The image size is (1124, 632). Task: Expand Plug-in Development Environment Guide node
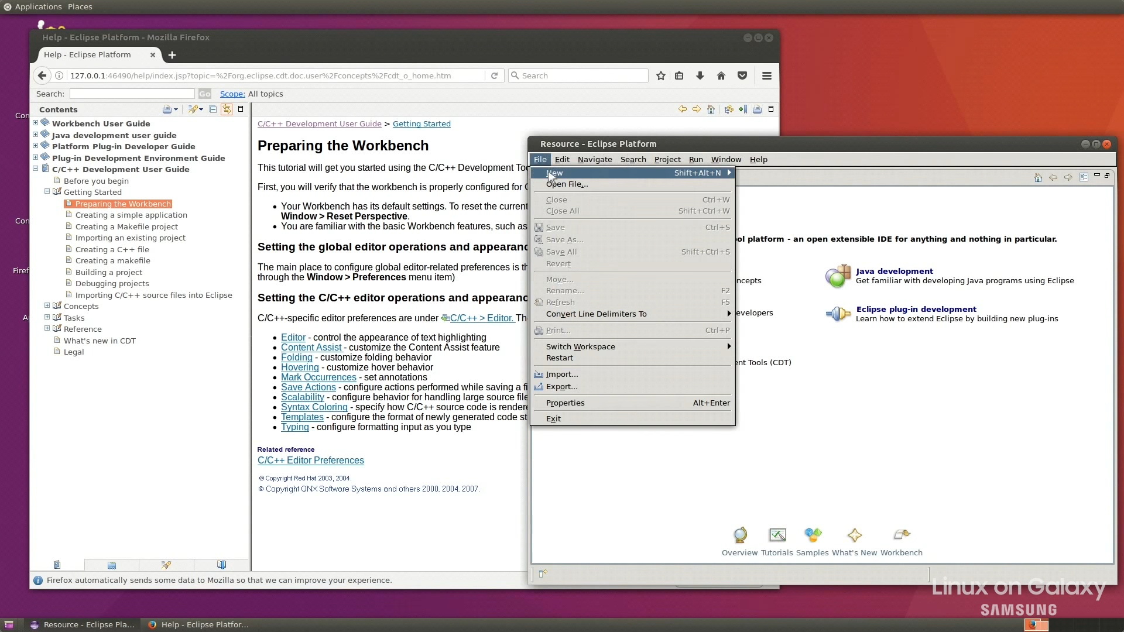pyautogui.click(x=36, y=157)
